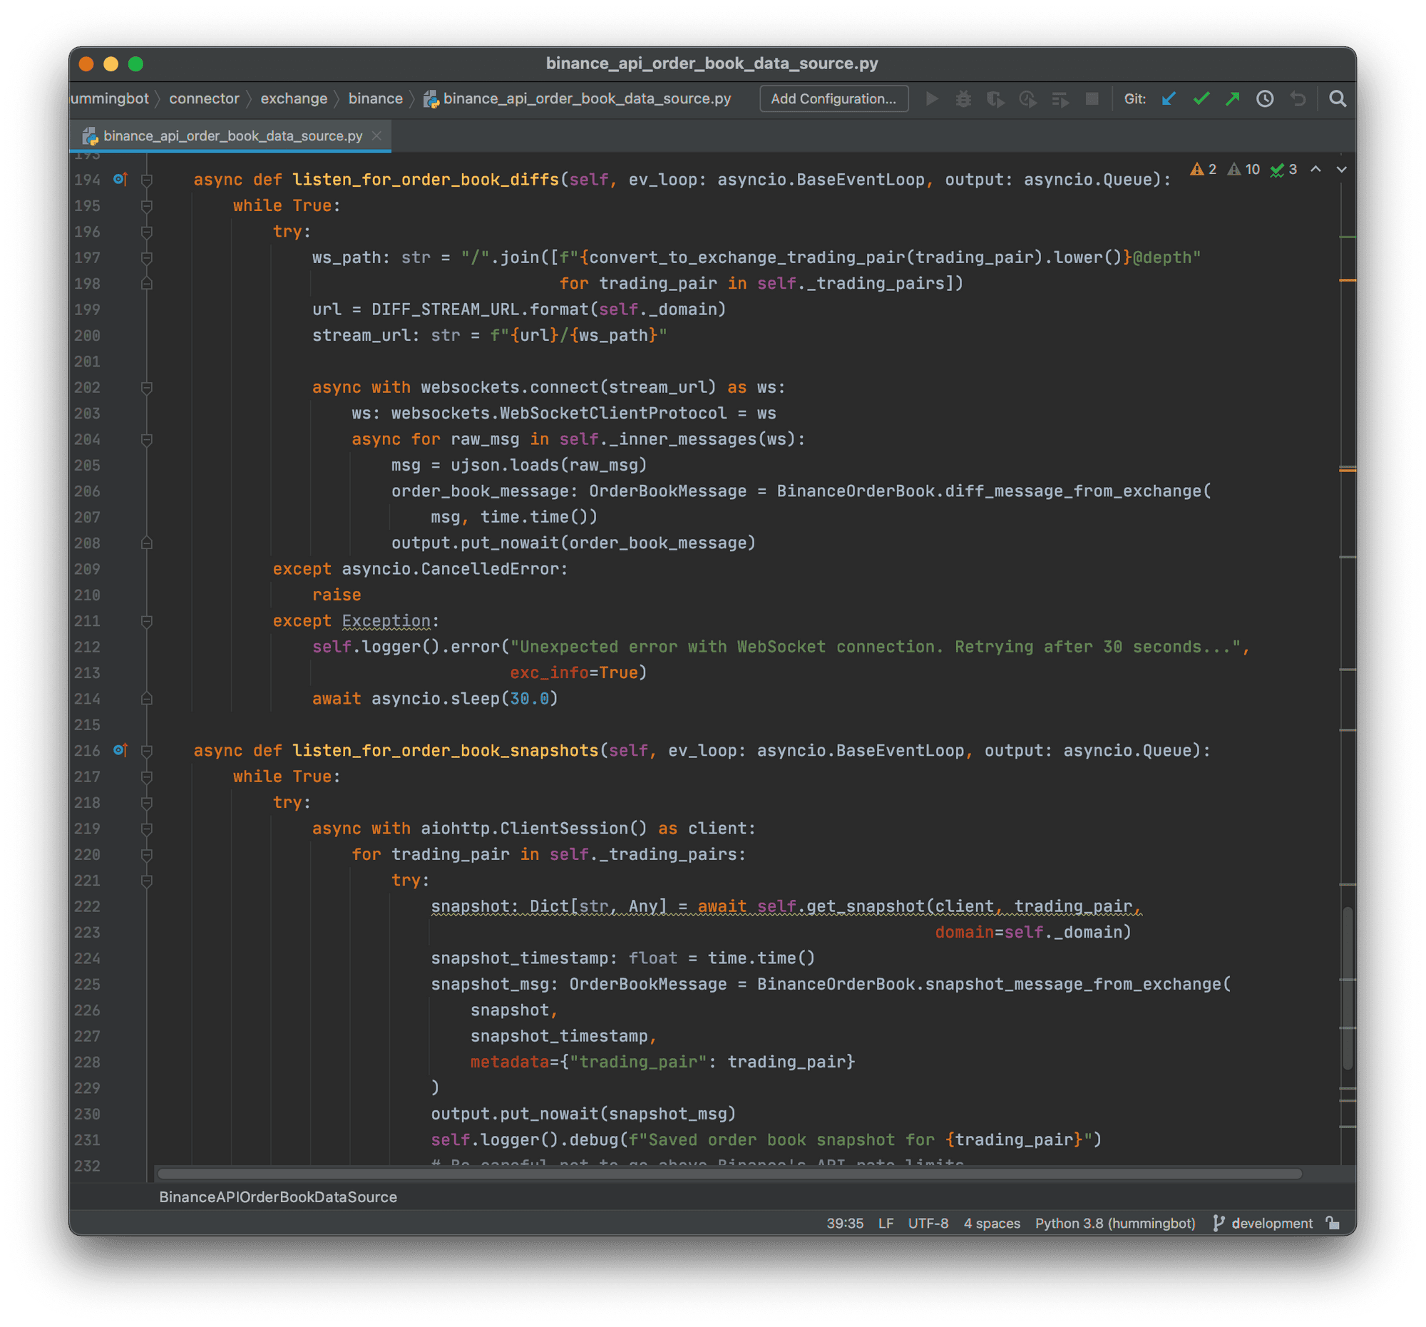Collapse async for fold at line 204
Viewport: 1426px width, 1327px height.
147,439
